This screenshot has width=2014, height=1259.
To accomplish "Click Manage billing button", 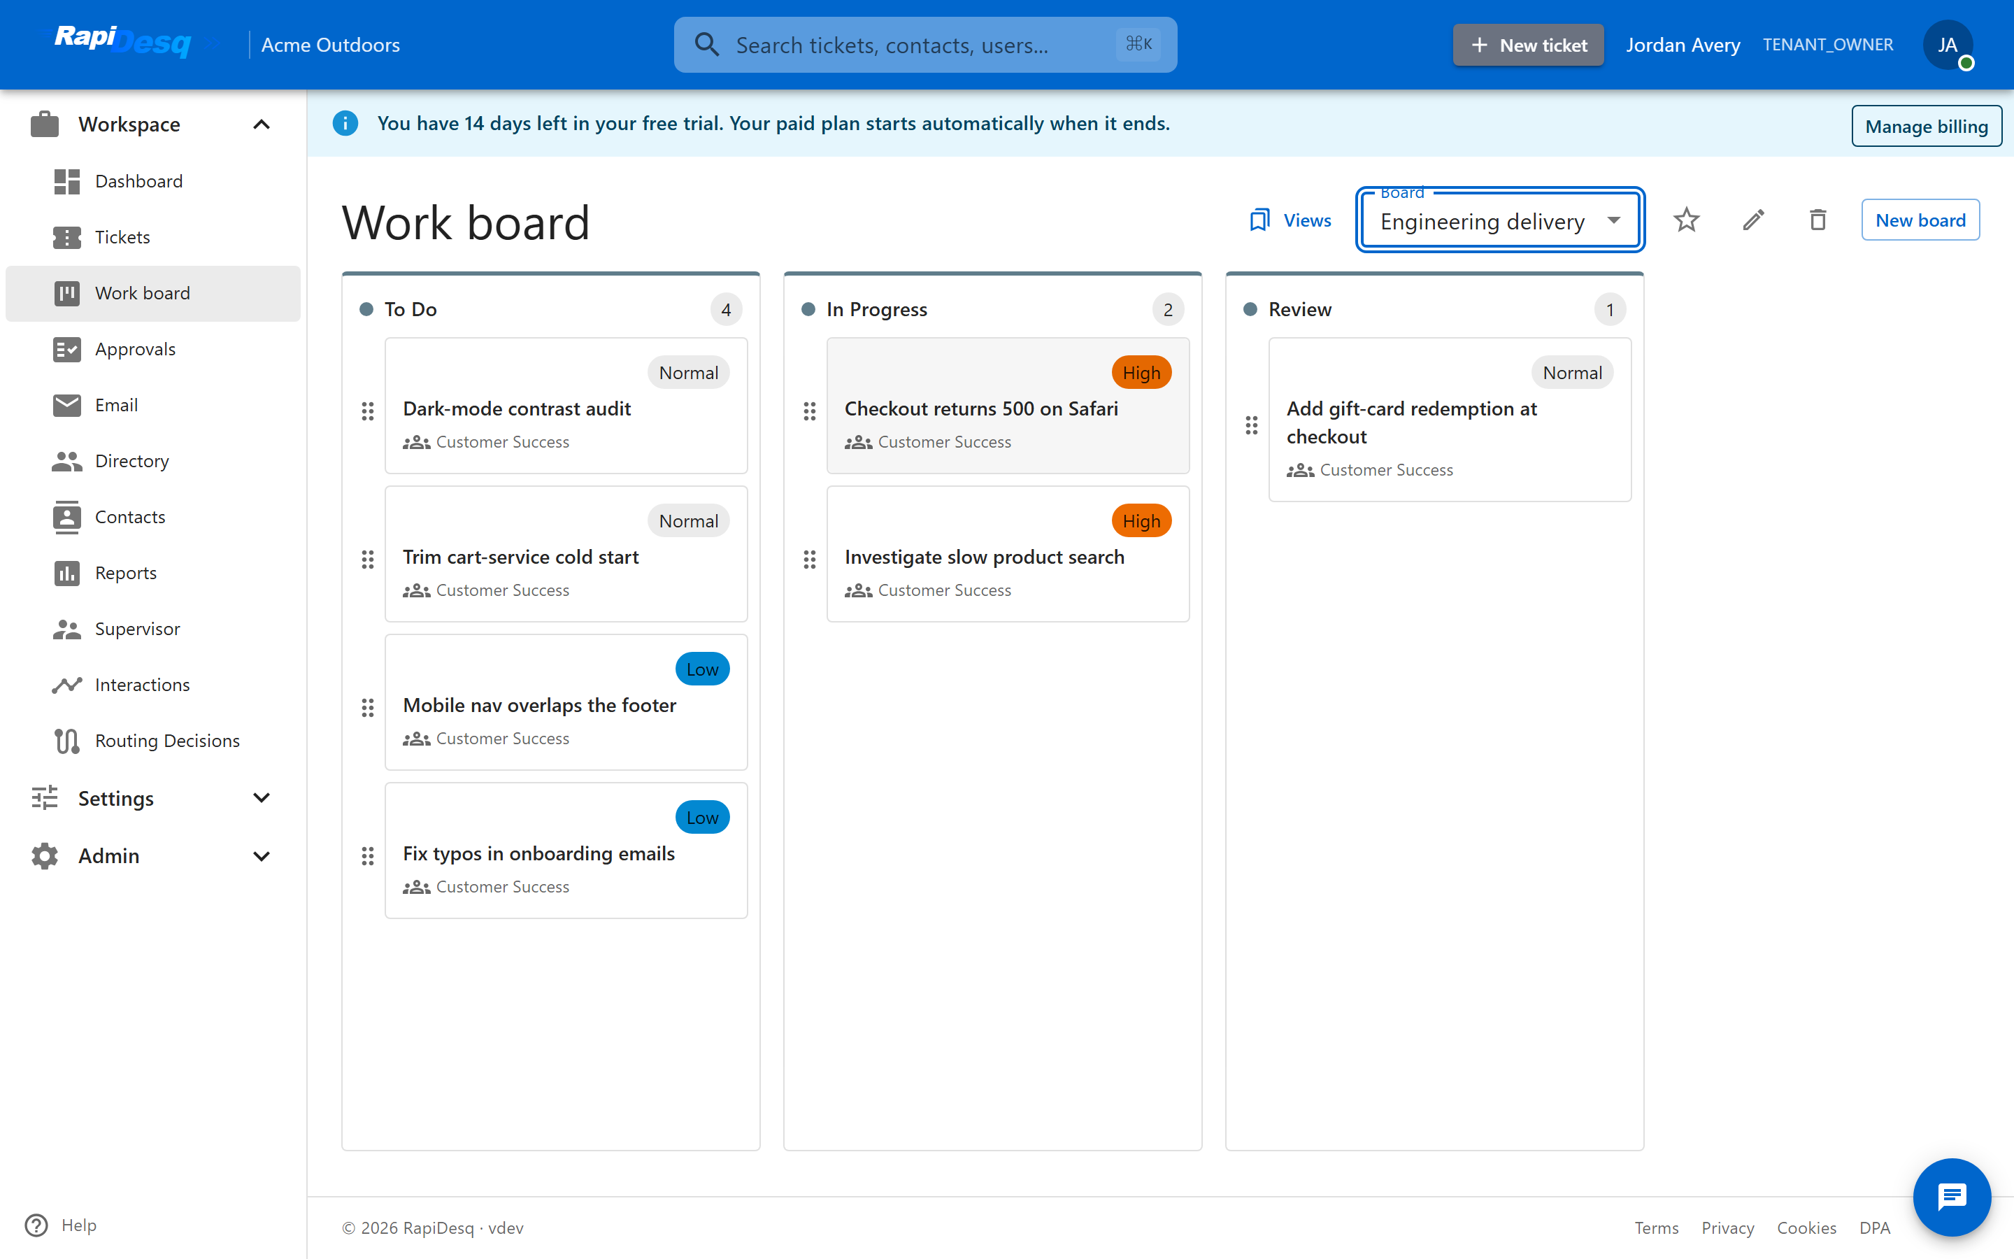I will click(x=1926, y=126).
